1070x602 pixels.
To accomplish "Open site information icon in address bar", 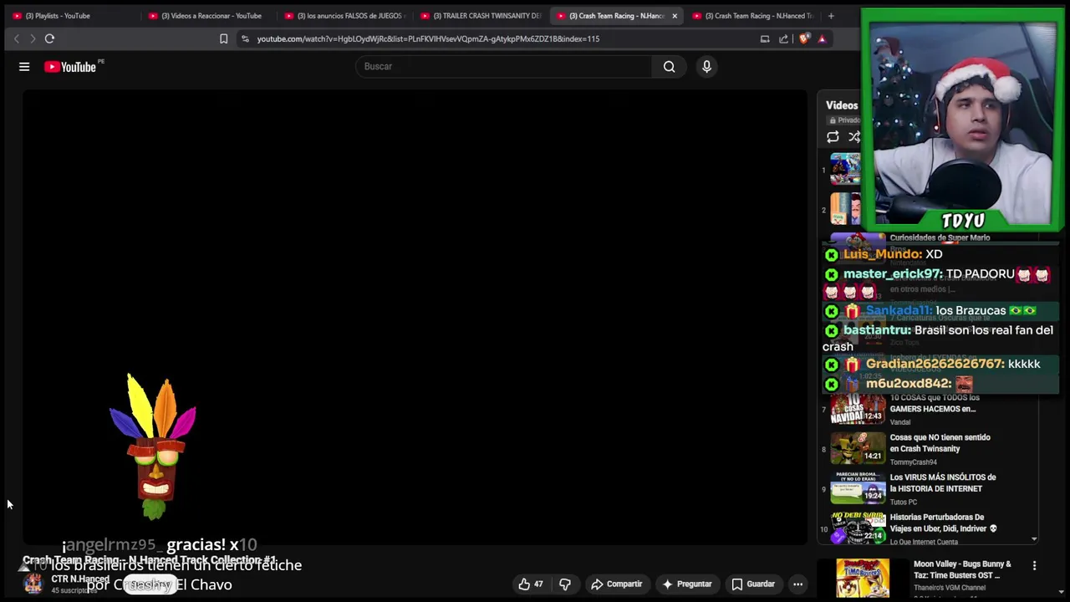I will (x=244, y=38).
